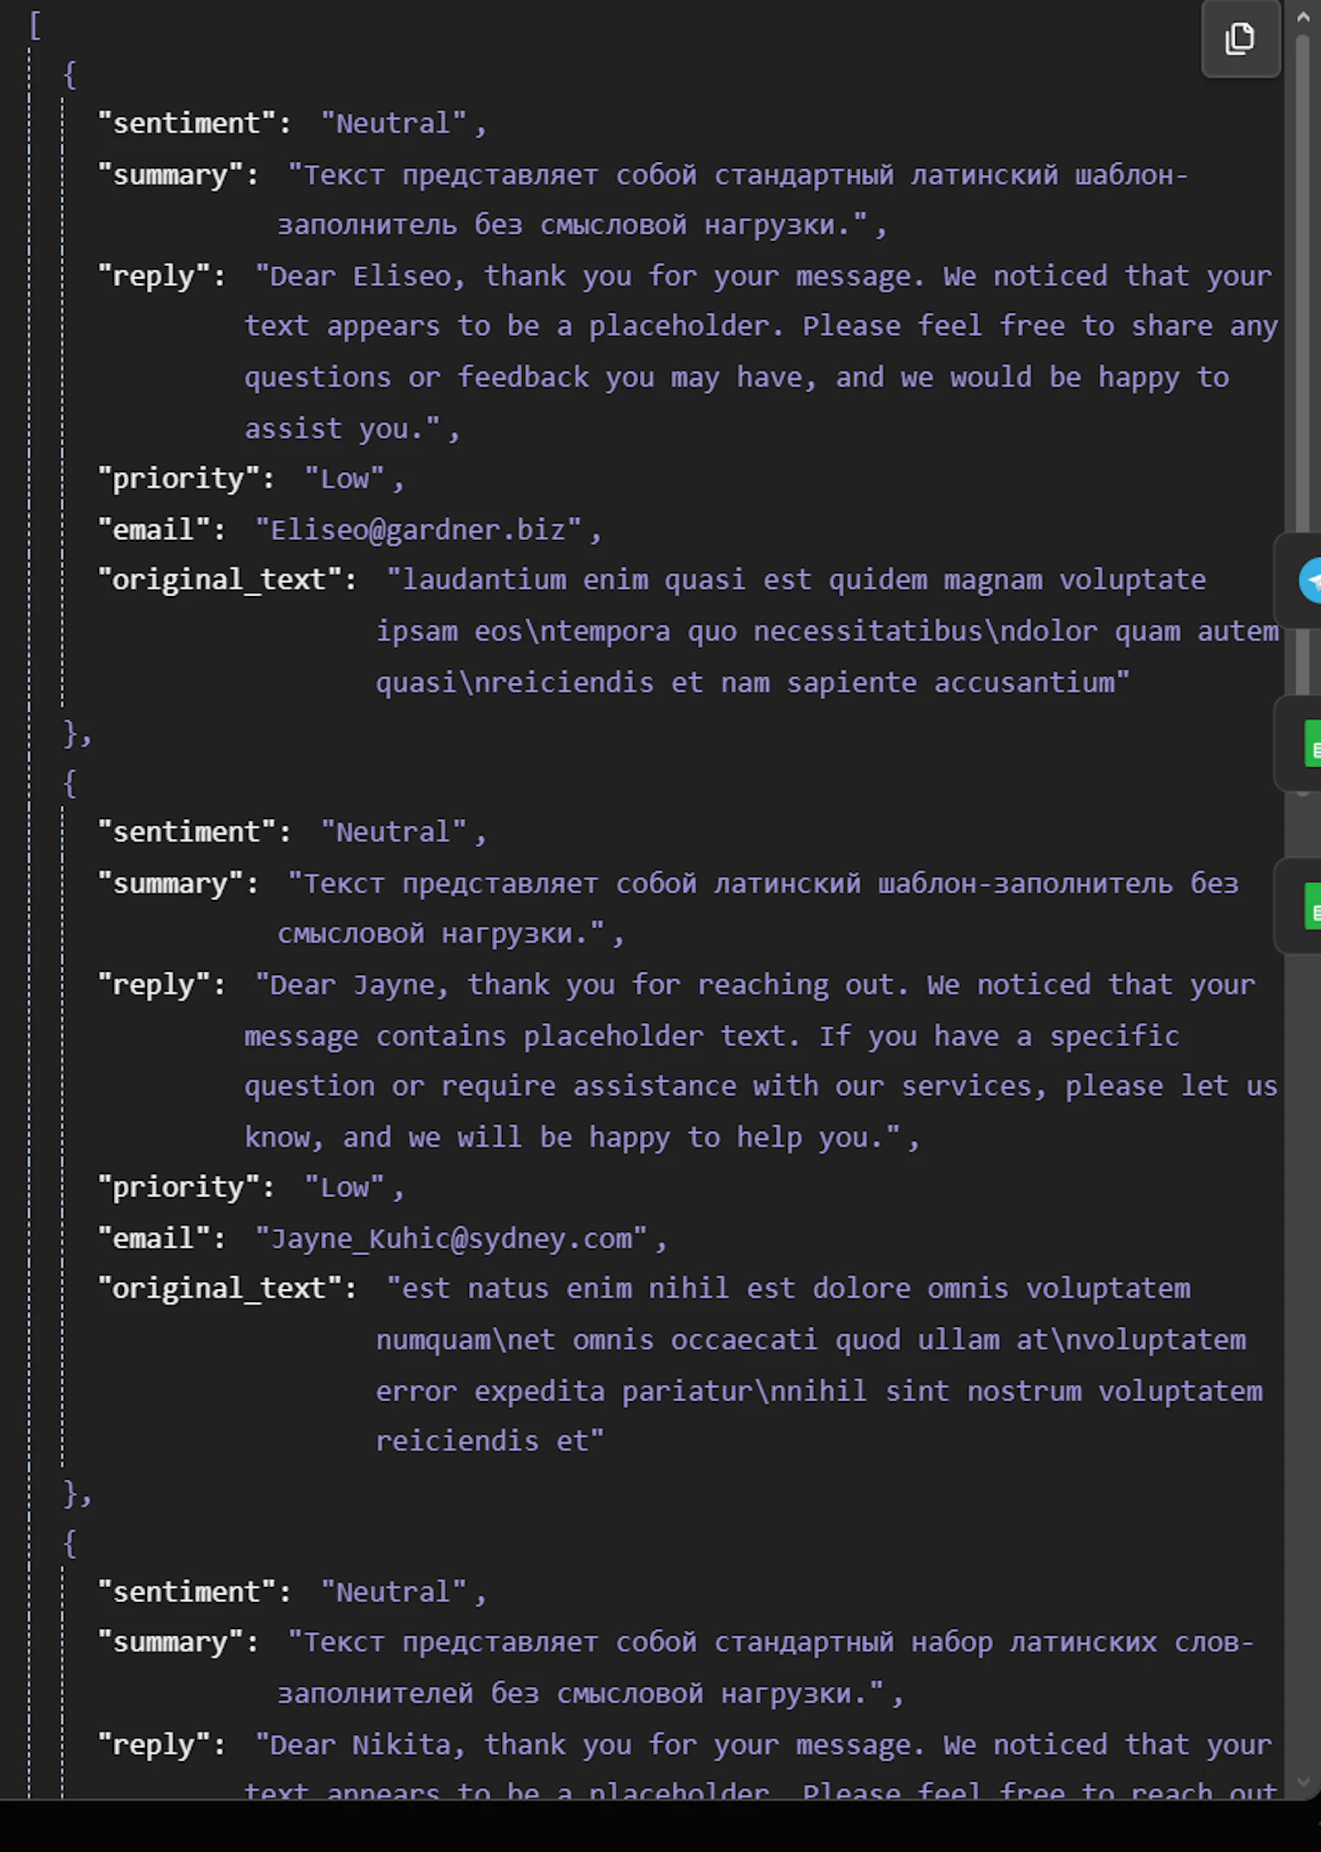Image resolution: width=1321 pixels, height=1852 pixels.
Task: Click the opening square bracket of the array
Action: 35,26
